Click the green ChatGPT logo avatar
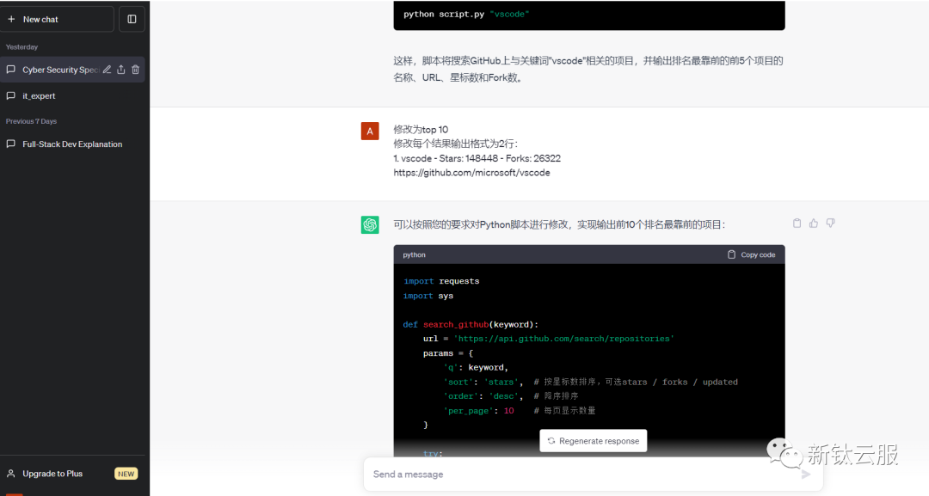Viewport: 929px width, 496px height. click(370, 224)
